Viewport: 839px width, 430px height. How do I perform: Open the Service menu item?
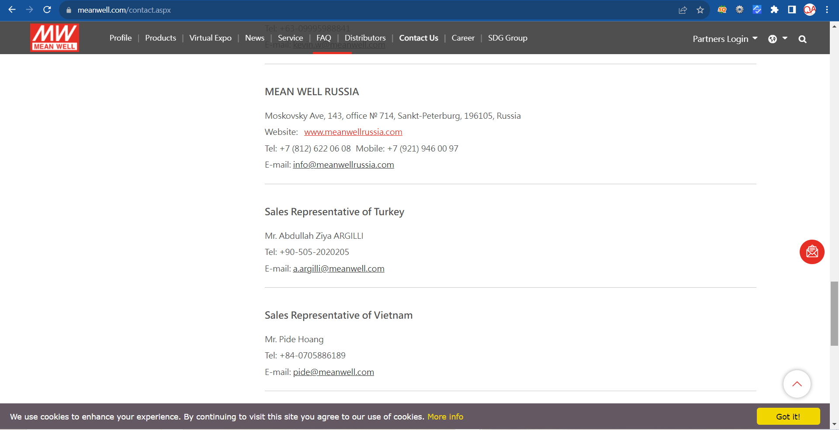click(290, 38)
